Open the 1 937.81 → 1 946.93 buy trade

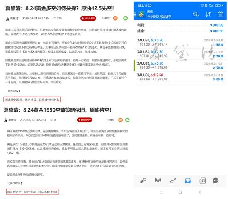point(180,54)
